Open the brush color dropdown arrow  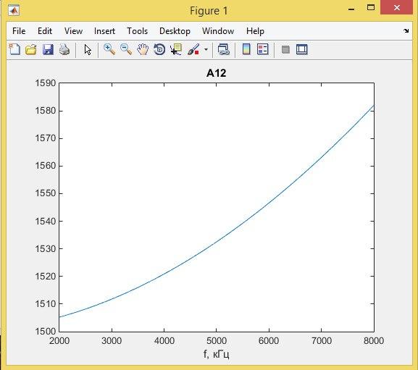[206, 49]
